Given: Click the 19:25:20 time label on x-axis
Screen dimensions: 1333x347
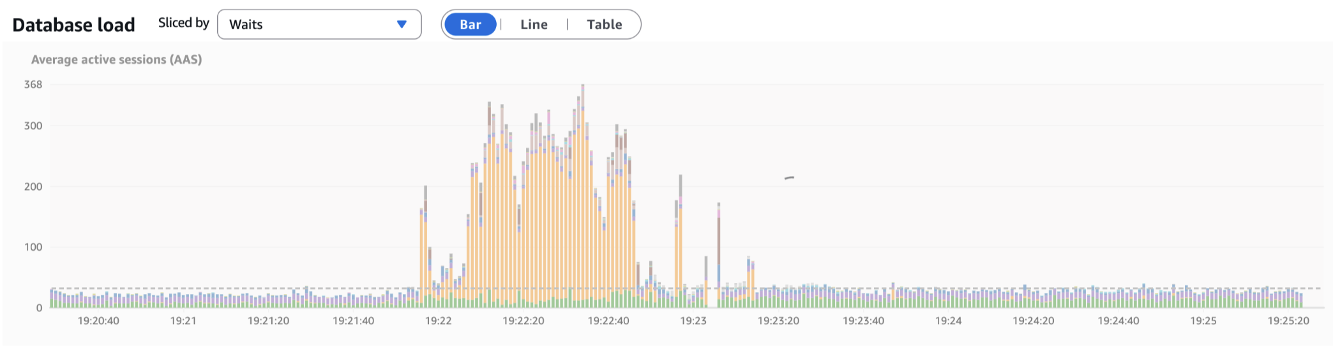Looking at the screenshot, I should [1288, 320].
